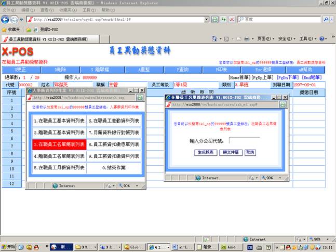Select 3.在職員工名單簡表列表 option
The image size is (336, 252).
pyautogui.click(x=59, y=144)
